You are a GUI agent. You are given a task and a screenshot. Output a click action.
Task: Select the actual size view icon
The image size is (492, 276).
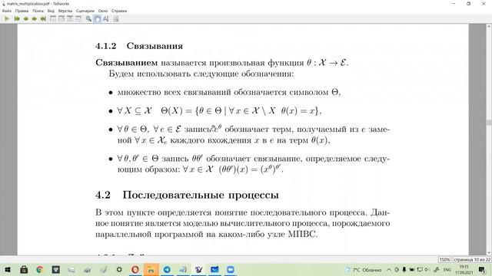point(53,18)
